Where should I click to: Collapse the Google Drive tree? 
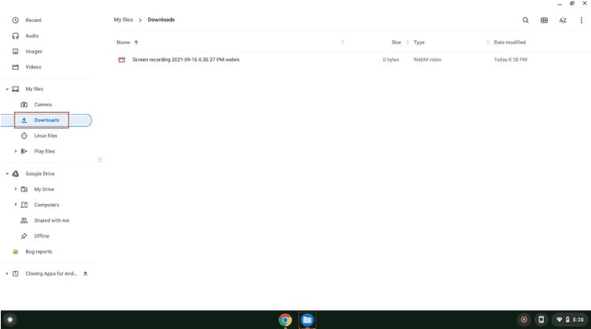click(7, 174)
